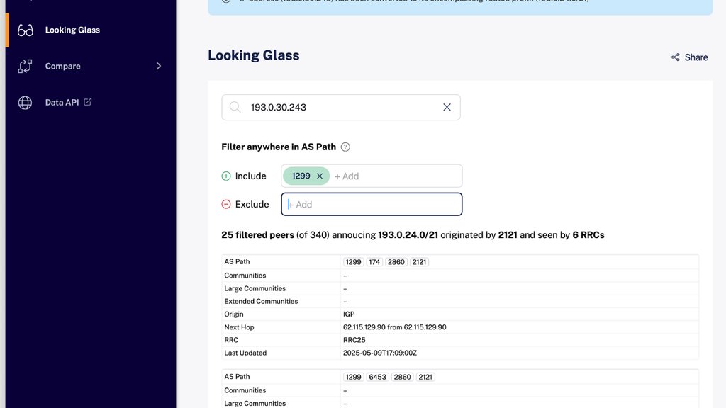The image size is (726, 408).
Task: Click the search magnifier icon
Action: coord(235,108)
